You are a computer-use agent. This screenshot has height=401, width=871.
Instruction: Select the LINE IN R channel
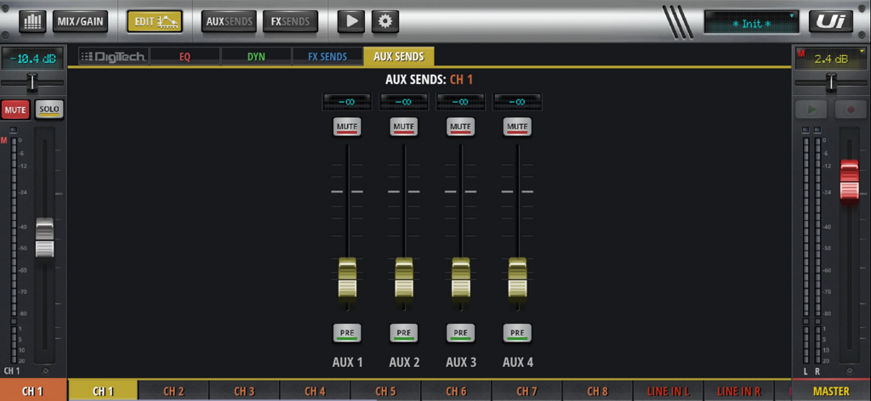tap(738, 391)
